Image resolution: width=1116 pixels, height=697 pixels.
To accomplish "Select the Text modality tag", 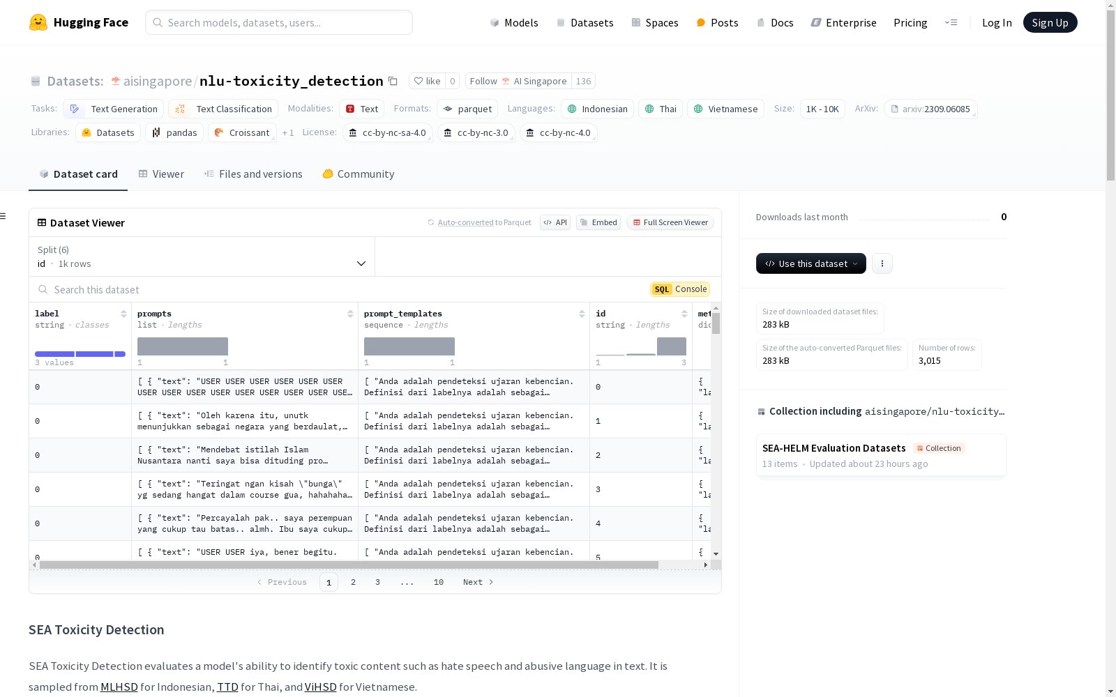I will click(361, 109).
